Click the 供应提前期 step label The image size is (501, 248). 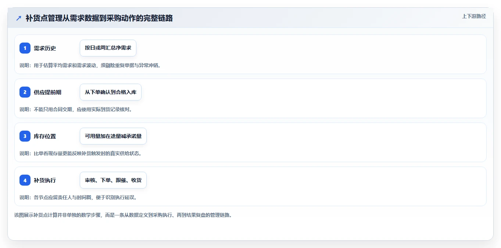(x=47, y=92)
